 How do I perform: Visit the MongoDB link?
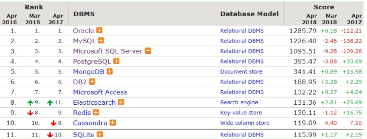pyautogui.click(x=89, y=72)
